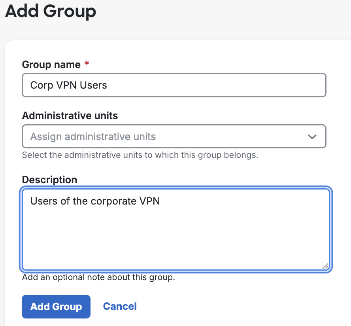The width and height of the screenshot is (351, 326).
Task: Click the Add Group page heading
Action: click(x=50, y=12)
